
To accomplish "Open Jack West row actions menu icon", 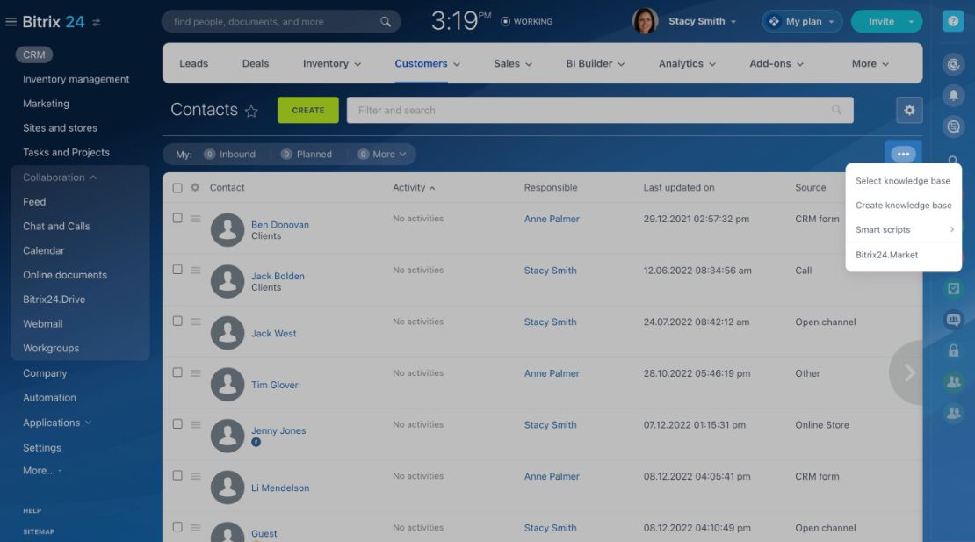I will (195, 322).
